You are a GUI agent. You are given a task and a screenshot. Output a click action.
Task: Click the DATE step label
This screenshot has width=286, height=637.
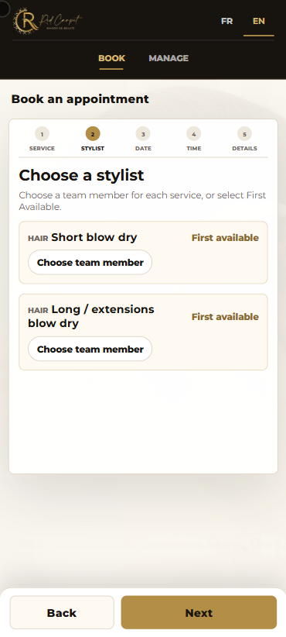point(143,149)
